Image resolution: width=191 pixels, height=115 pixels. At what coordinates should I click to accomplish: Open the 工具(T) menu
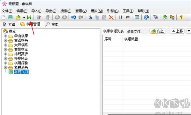pyautogui.click(x=128, y=11)
